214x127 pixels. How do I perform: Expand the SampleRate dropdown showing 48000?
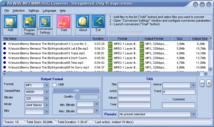tap(47, 92)
